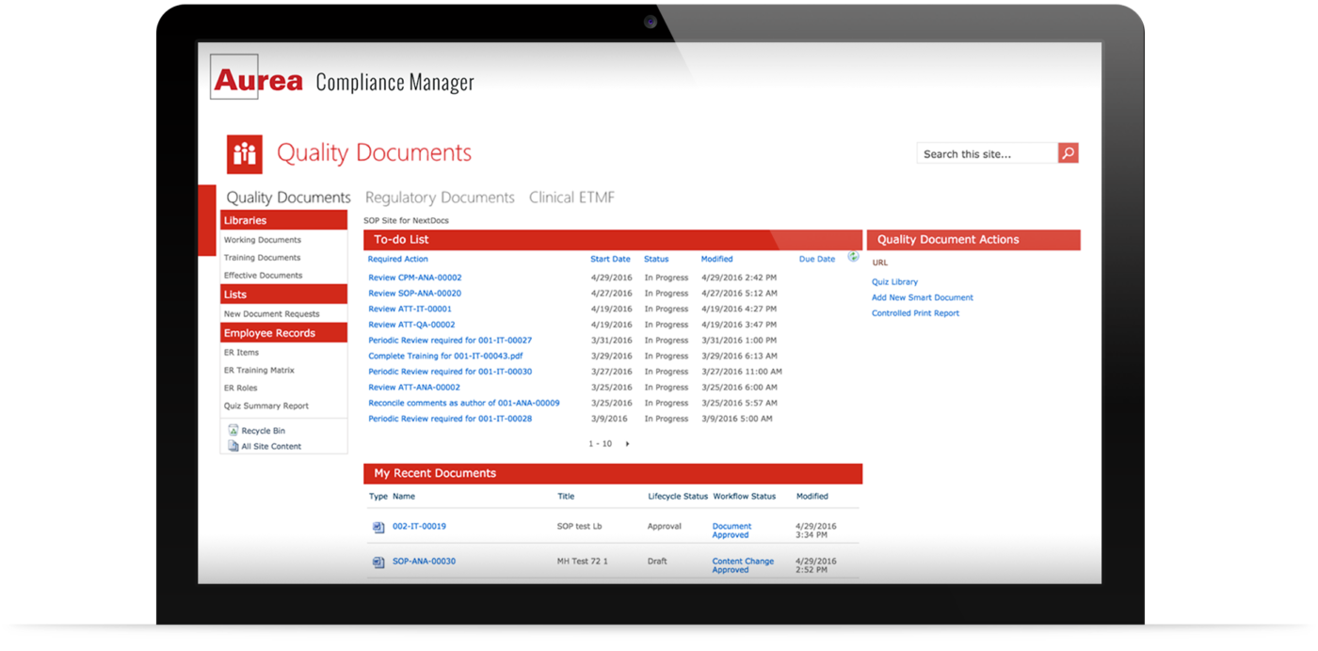Image resolution: width=1318 pixels, height=651 pixels.
Task: Open Review CPM-ANA-00002 task
Action: (414, 278)
